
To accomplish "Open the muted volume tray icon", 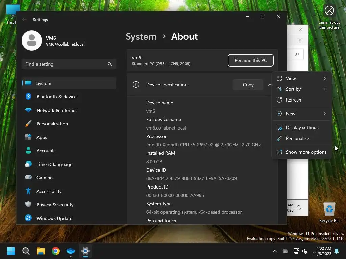I will tap(305, 251).
